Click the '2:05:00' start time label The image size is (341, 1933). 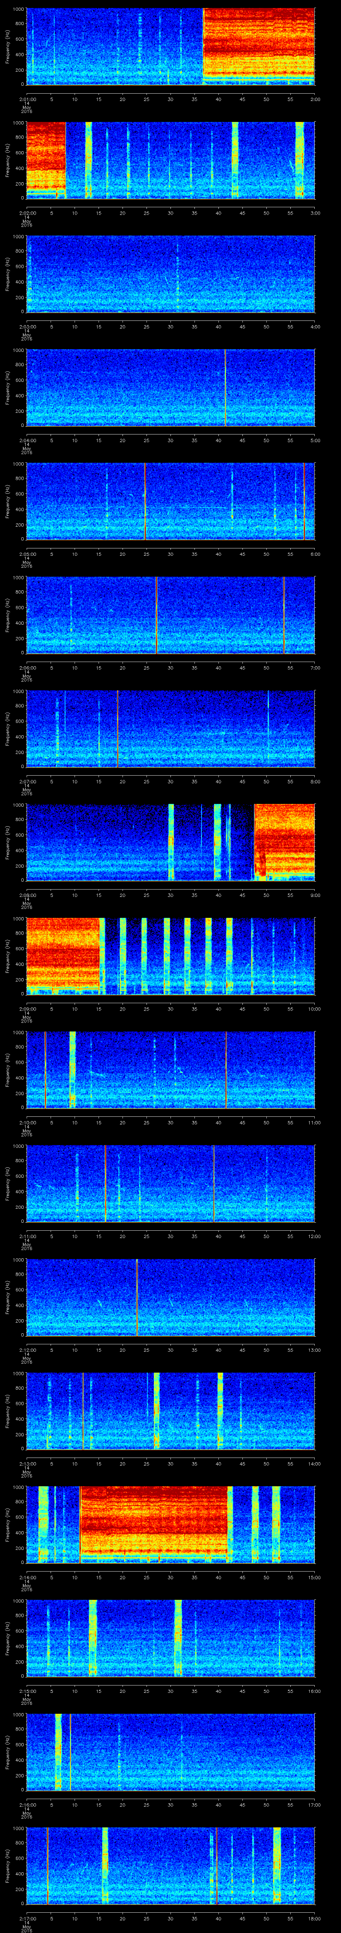pos(27,554)
